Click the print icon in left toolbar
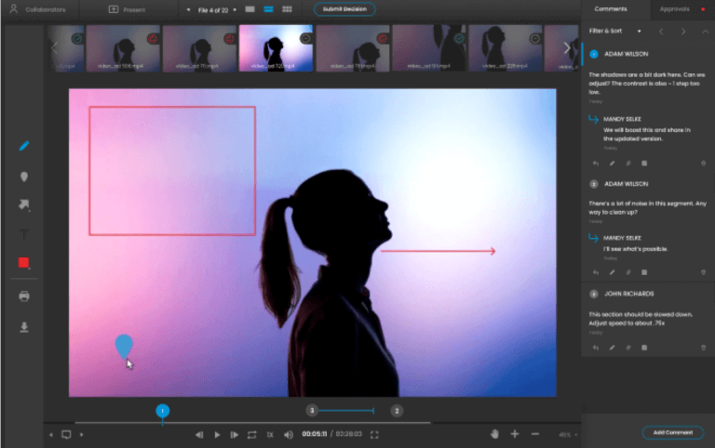 click(x=24, y=296)
